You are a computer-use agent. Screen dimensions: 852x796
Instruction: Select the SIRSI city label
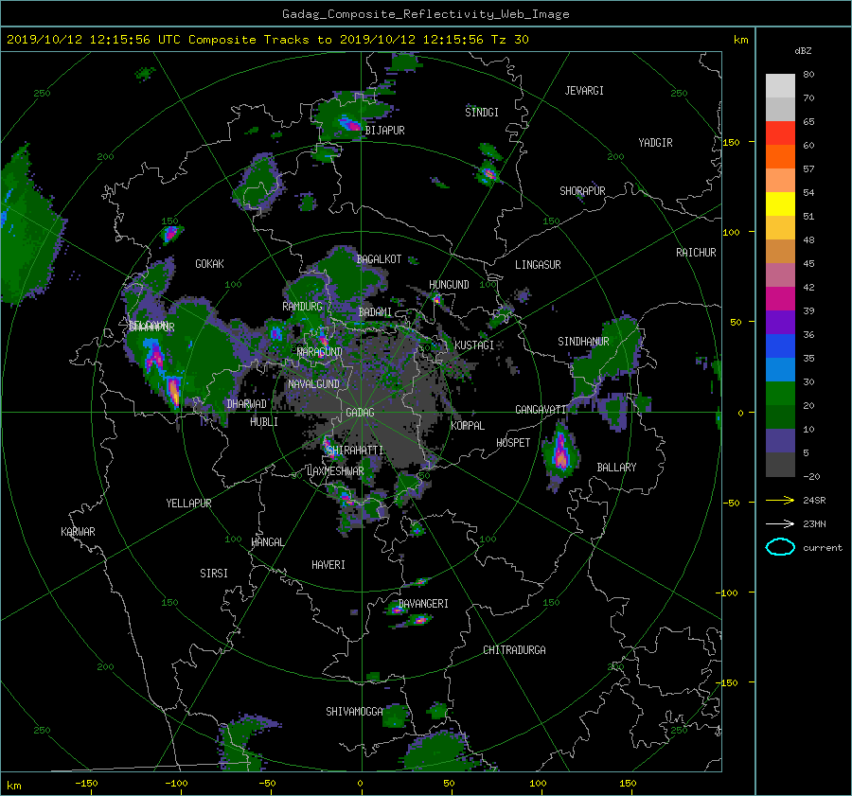(214, 574)
